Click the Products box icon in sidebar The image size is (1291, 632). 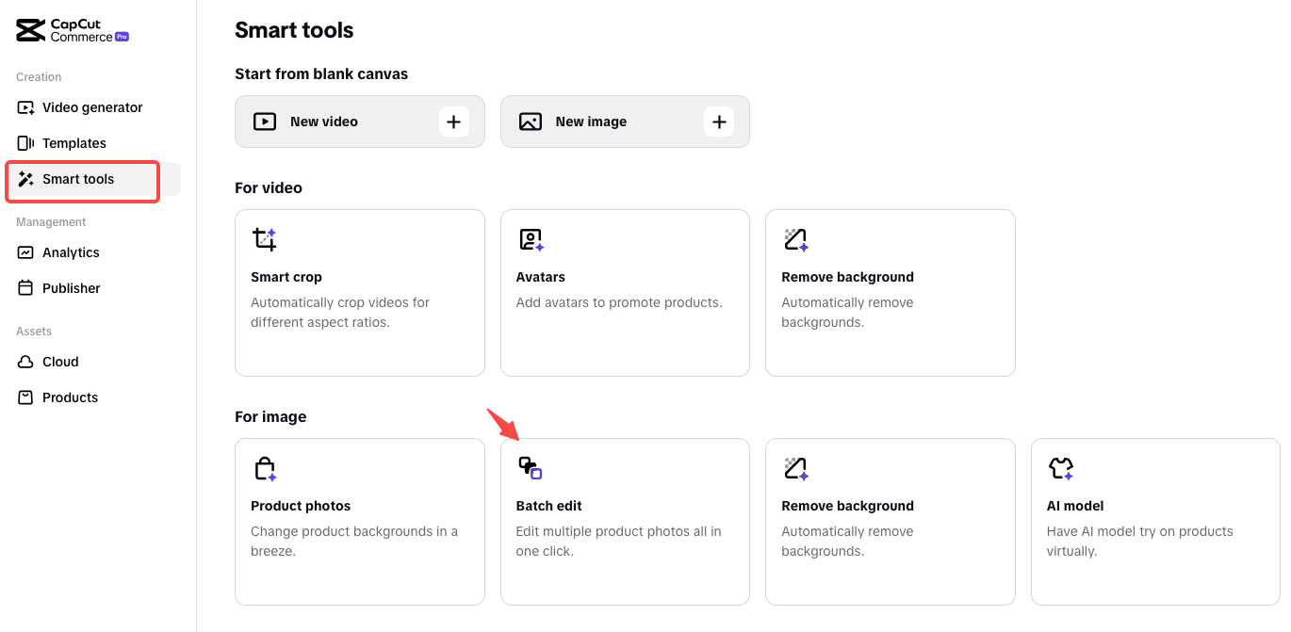(x=26, y=397)
